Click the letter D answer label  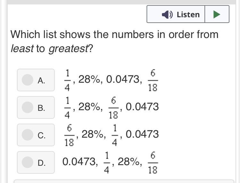tap(41, 163)
